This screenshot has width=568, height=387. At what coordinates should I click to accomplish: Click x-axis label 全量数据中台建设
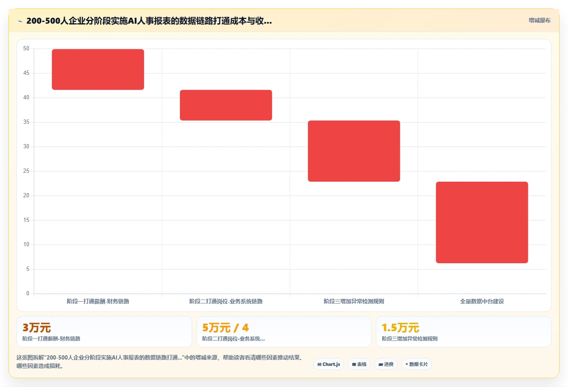point(482,301)
